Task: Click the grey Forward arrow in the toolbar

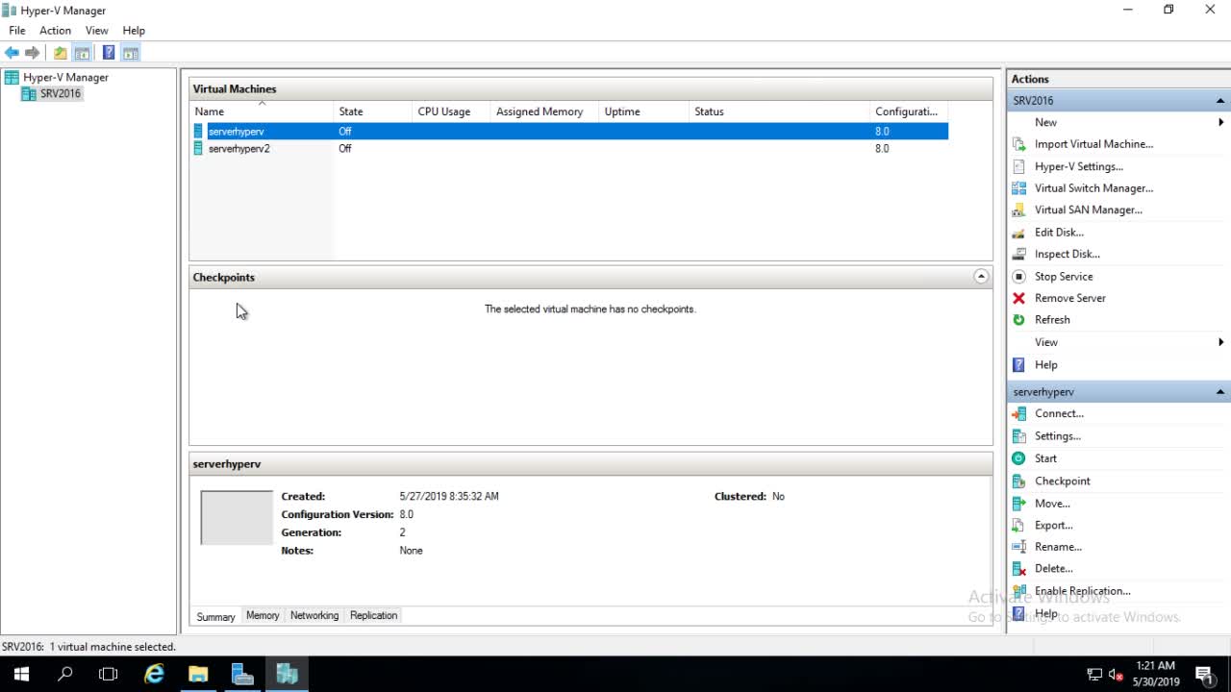Action: click(x=33, y=53)
